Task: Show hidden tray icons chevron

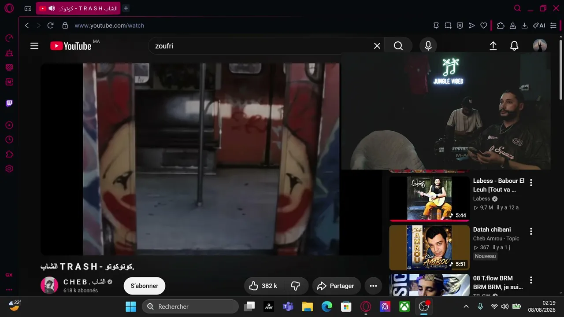Action: pos(466,306)
